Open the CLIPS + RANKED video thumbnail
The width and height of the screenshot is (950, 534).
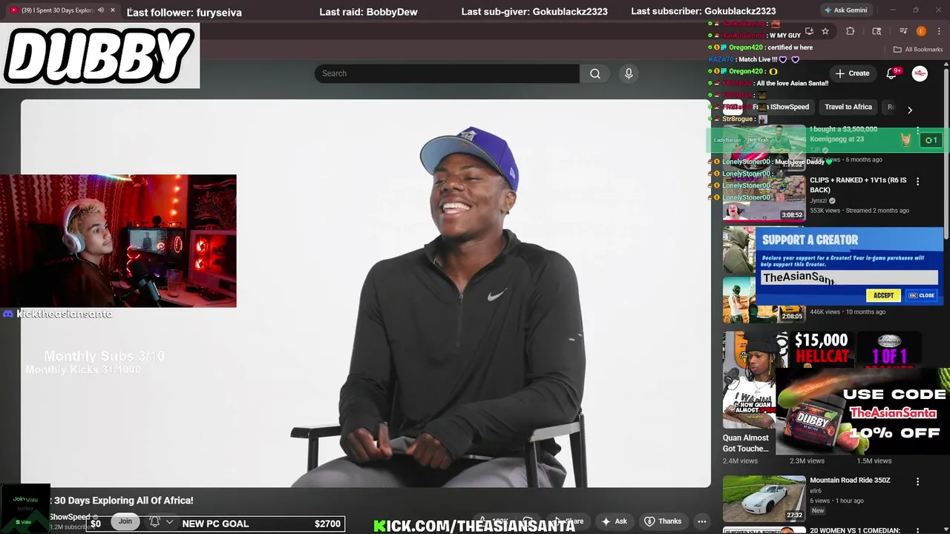pos(764,198)
